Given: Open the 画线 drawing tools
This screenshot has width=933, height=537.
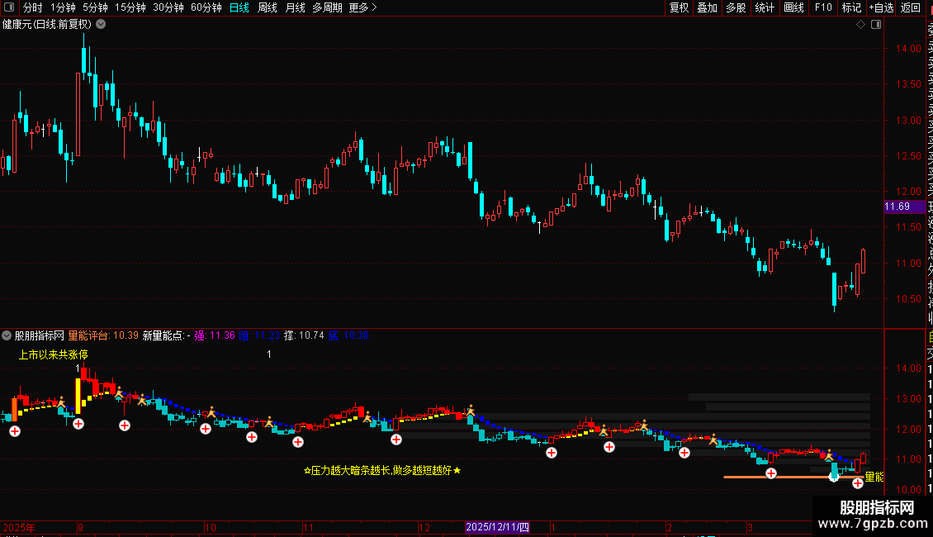Looking at the screenshot, I should click(793, 7).
